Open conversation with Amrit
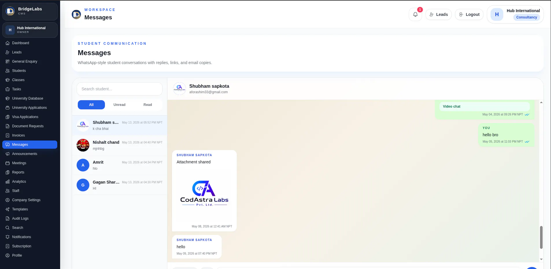The height and width of the screenshot is (269, 551). (119, 165)
